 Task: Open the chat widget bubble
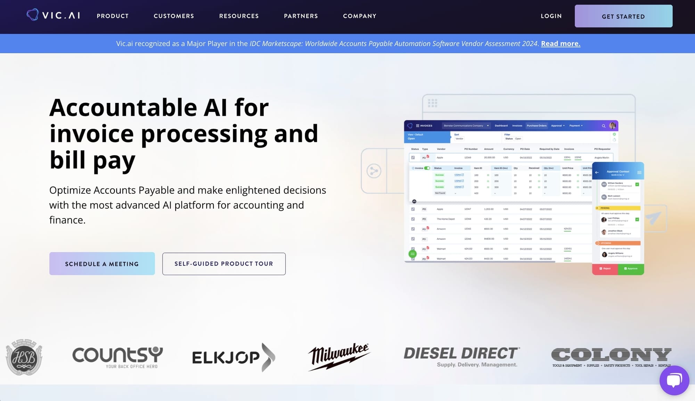tap(674, 380)
